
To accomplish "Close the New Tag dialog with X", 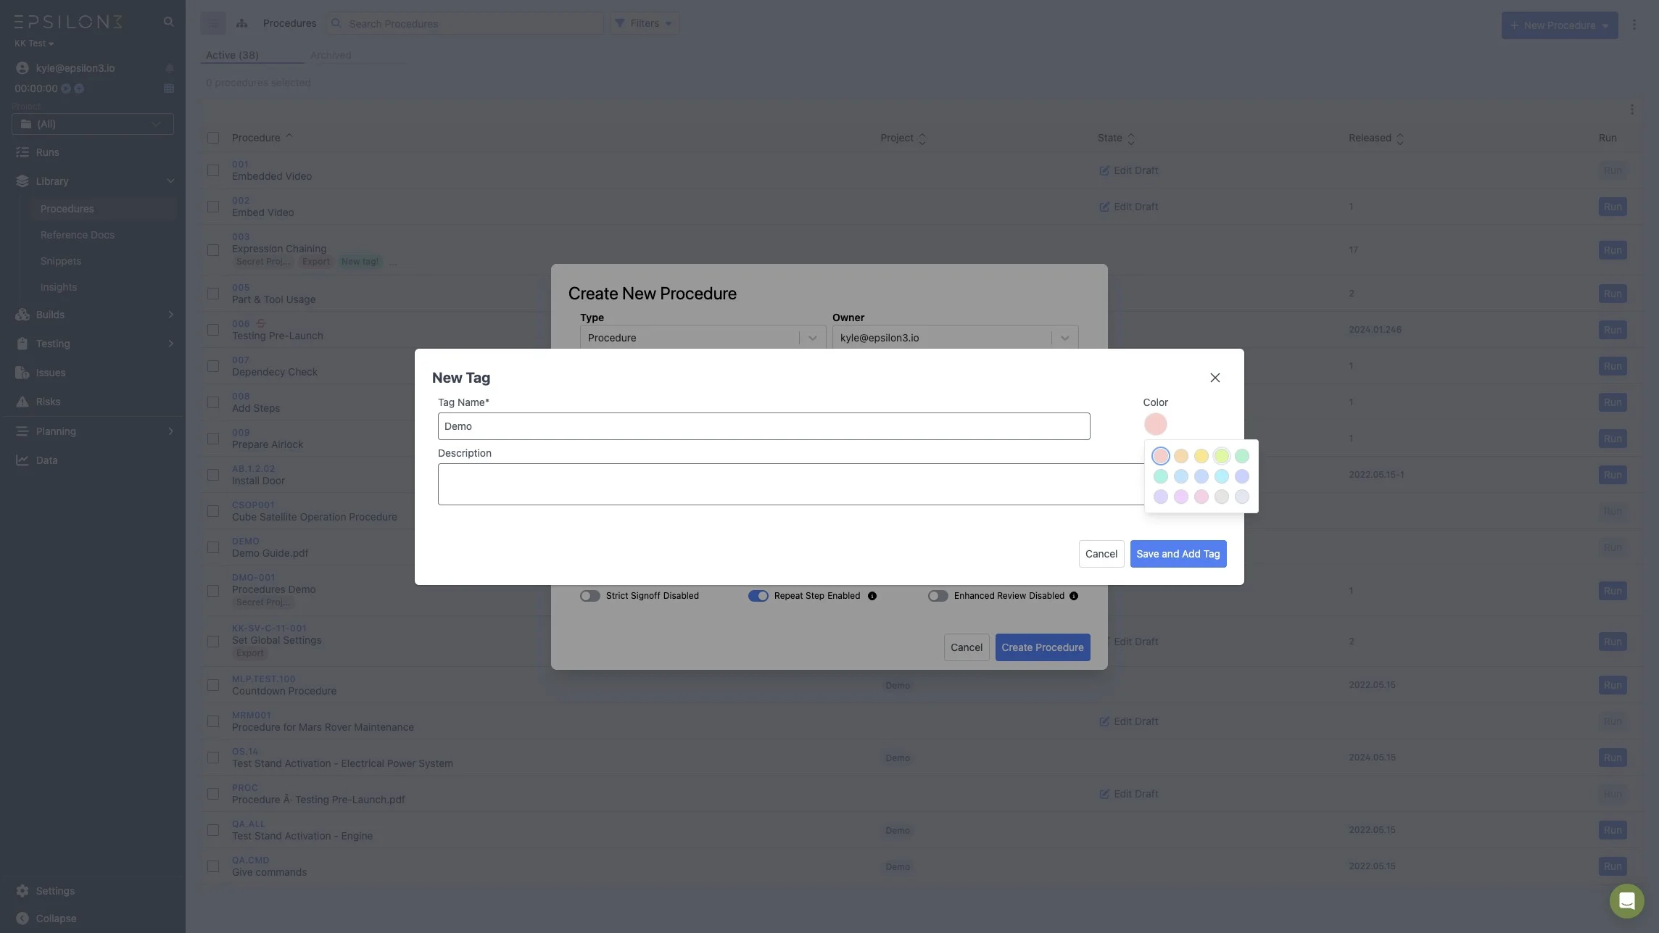I will [x=1215, y=378].
